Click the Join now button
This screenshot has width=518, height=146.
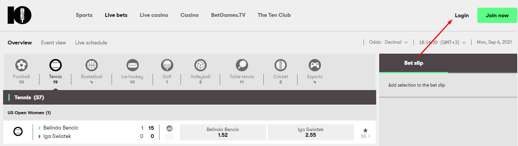tap(497, 15)
